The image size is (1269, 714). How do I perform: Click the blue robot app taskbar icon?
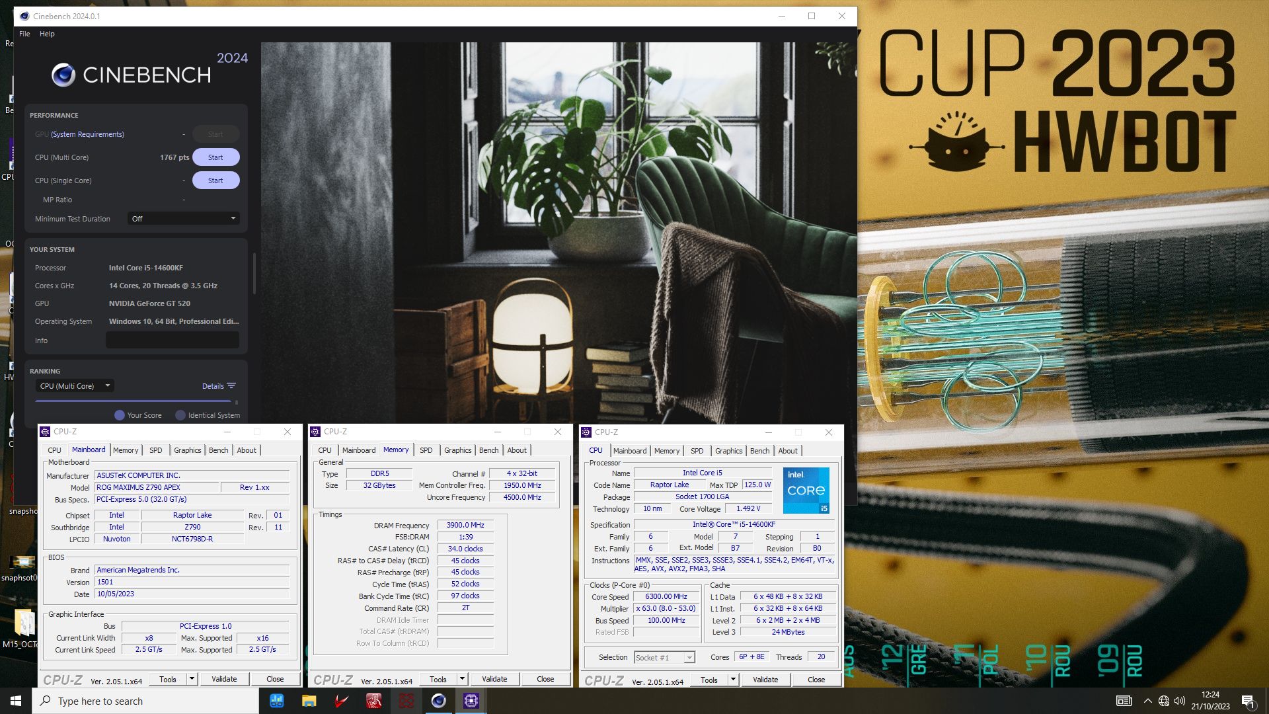276,701
